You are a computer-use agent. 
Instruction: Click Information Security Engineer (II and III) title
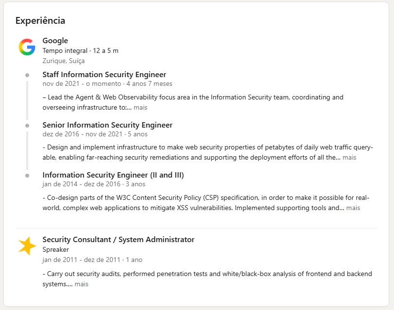point(113,175)
